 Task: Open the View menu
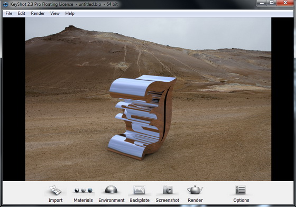coord(55,13)
